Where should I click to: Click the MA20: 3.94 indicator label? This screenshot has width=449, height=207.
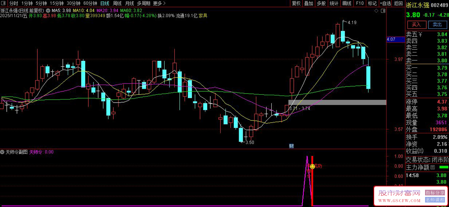point(107,10)
